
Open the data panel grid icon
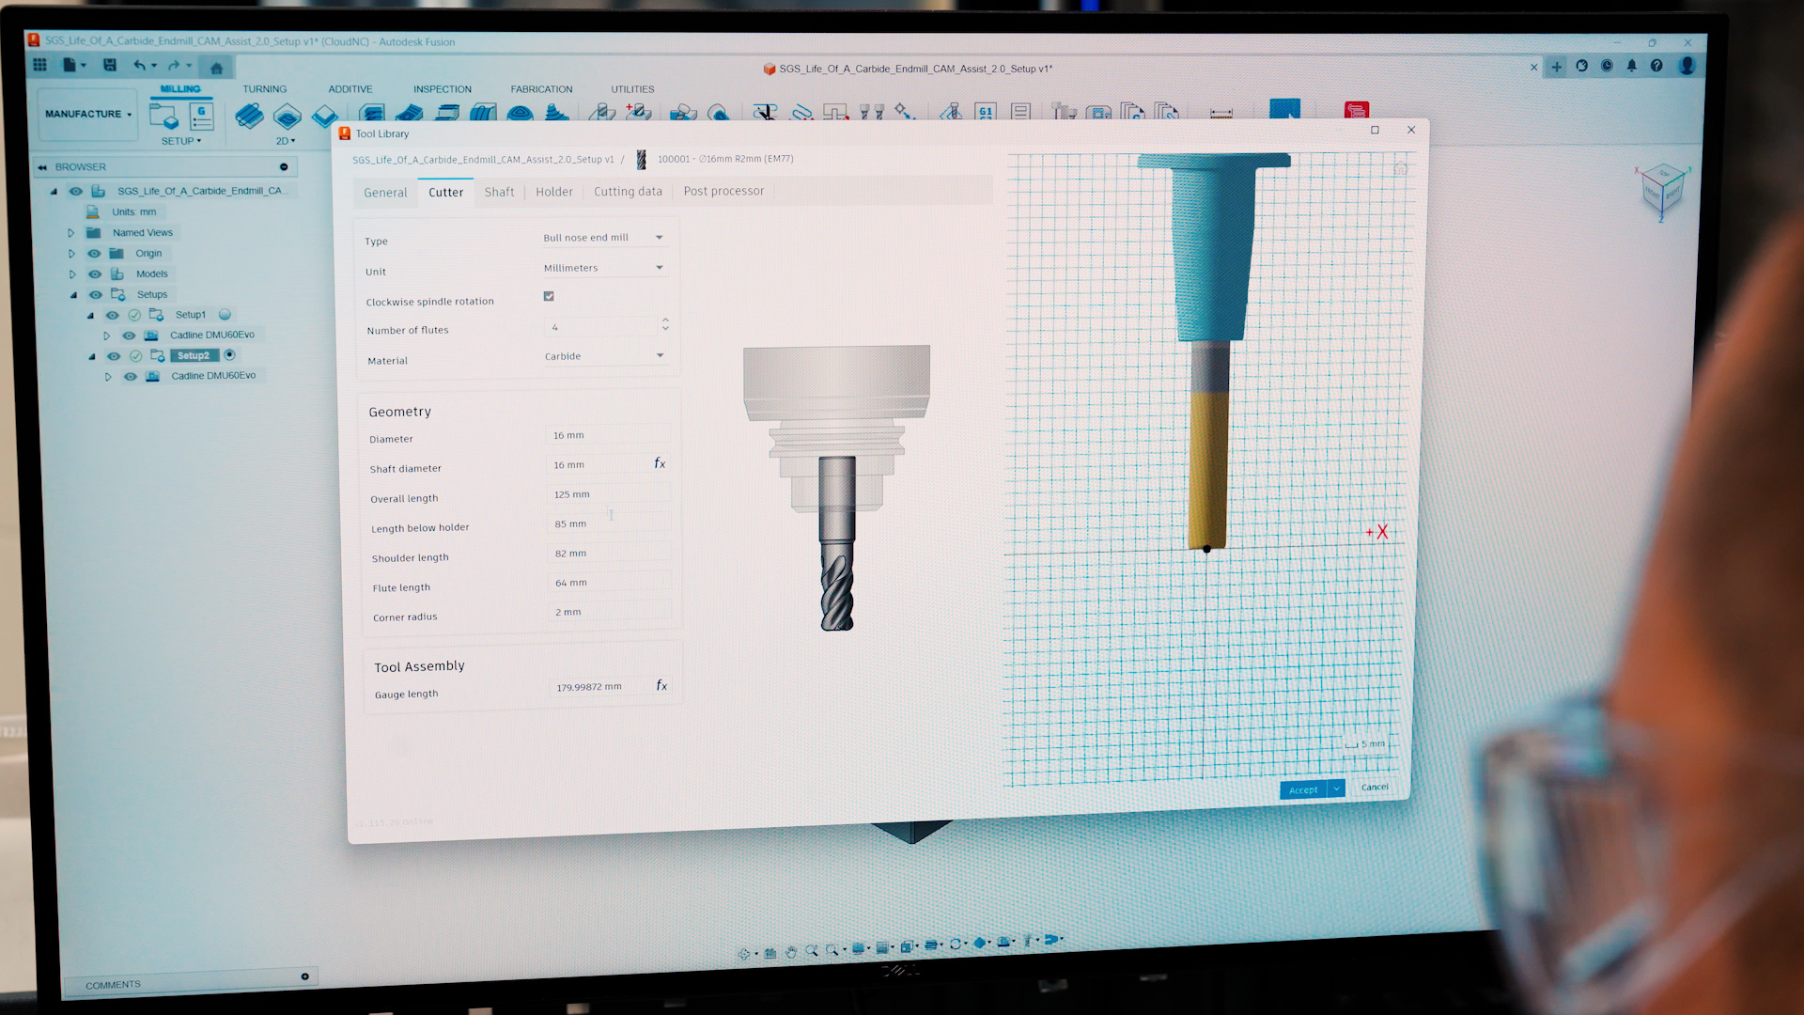(x=39, y=64)
